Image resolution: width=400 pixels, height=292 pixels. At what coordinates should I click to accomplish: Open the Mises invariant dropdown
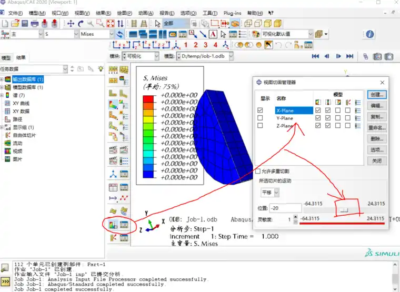coord(97,34)
